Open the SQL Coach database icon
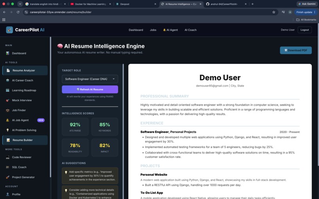 click(x=8, y=167)
